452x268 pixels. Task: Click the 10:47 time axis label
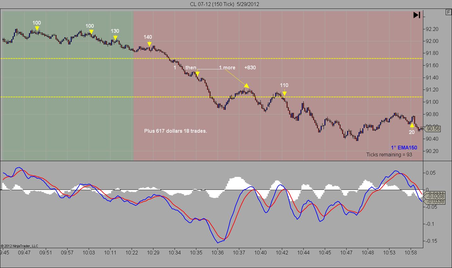coord(346,253)
